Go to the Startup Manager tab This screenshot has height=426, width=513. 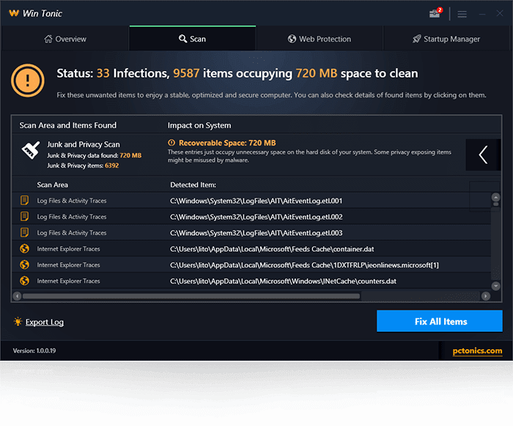446,39
